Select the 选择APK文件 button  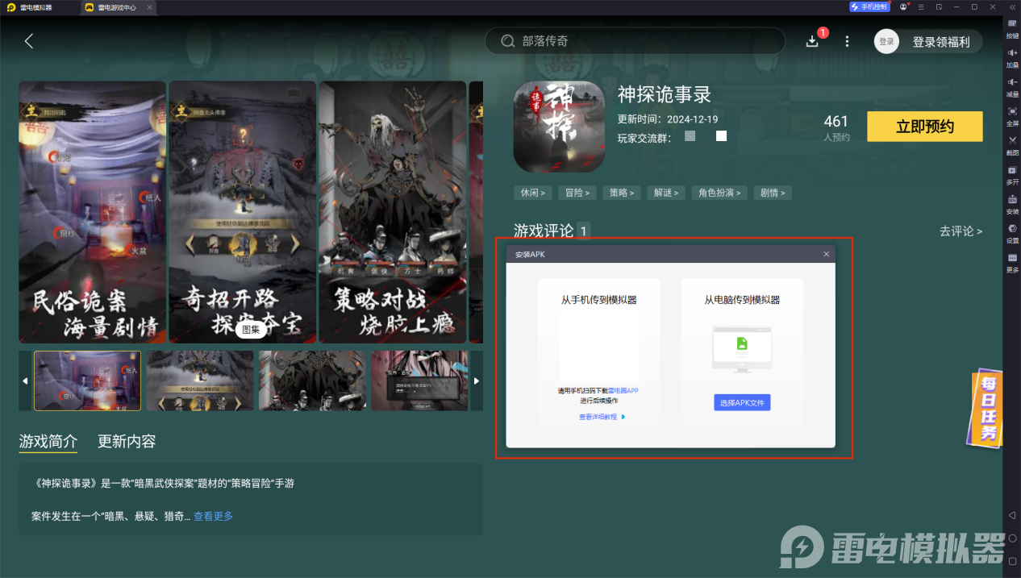coord(741,402)
